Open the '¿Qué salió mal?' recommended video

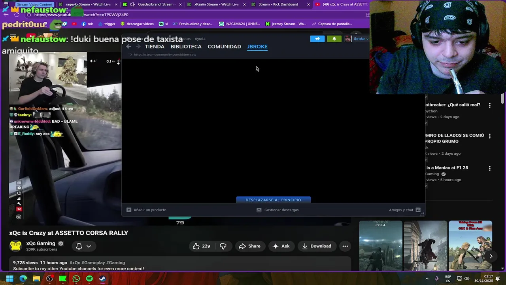point(453,105)
